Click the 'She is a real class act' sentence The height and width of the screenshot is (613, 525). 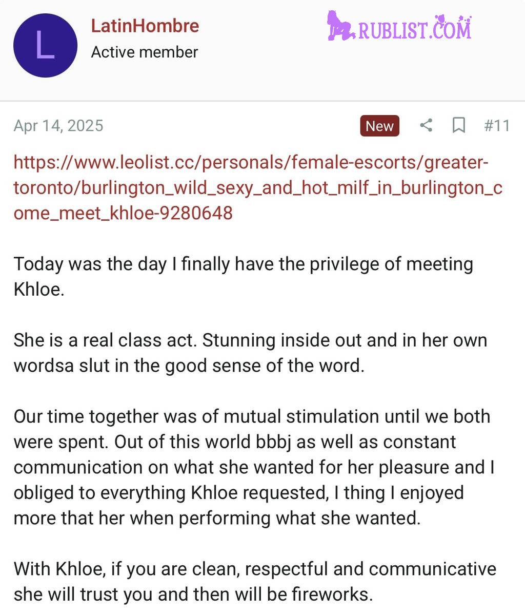click(x=105, y=340)
